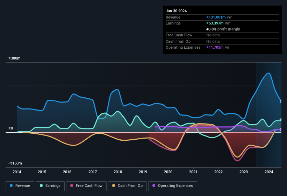Image resolution: width=287 pixels, height=196 pixels.
Task: Click the Free Cash Flow No data value
Action: tap(213, 35)
